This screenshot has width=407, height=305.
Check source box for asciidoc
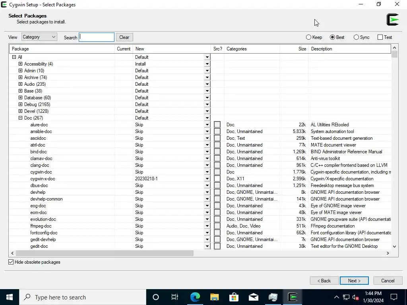point(217,138)
